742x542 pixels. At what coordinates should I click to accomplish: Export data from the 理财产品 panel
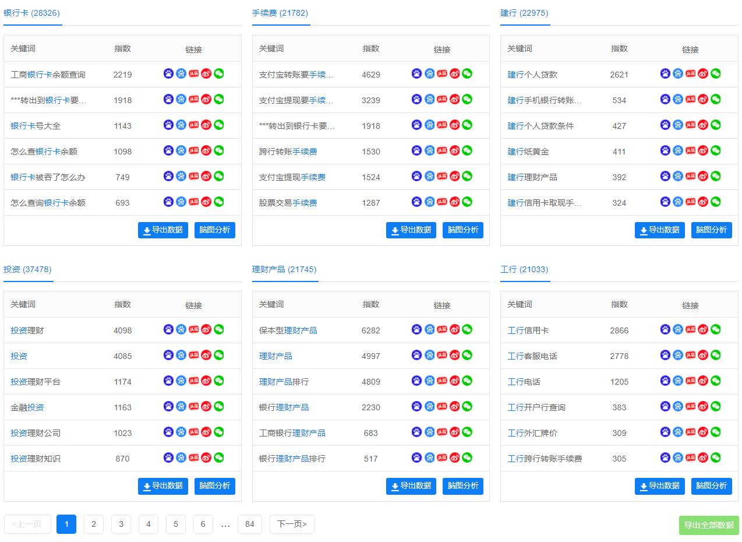(411, 486)
